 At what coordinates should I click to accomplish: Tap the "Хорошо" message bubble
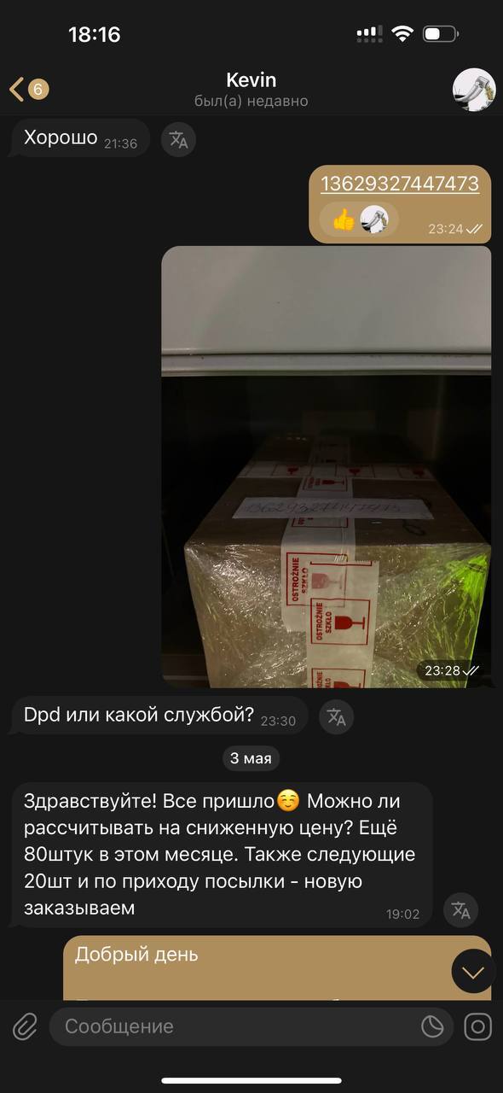click(x=80, y=138)
